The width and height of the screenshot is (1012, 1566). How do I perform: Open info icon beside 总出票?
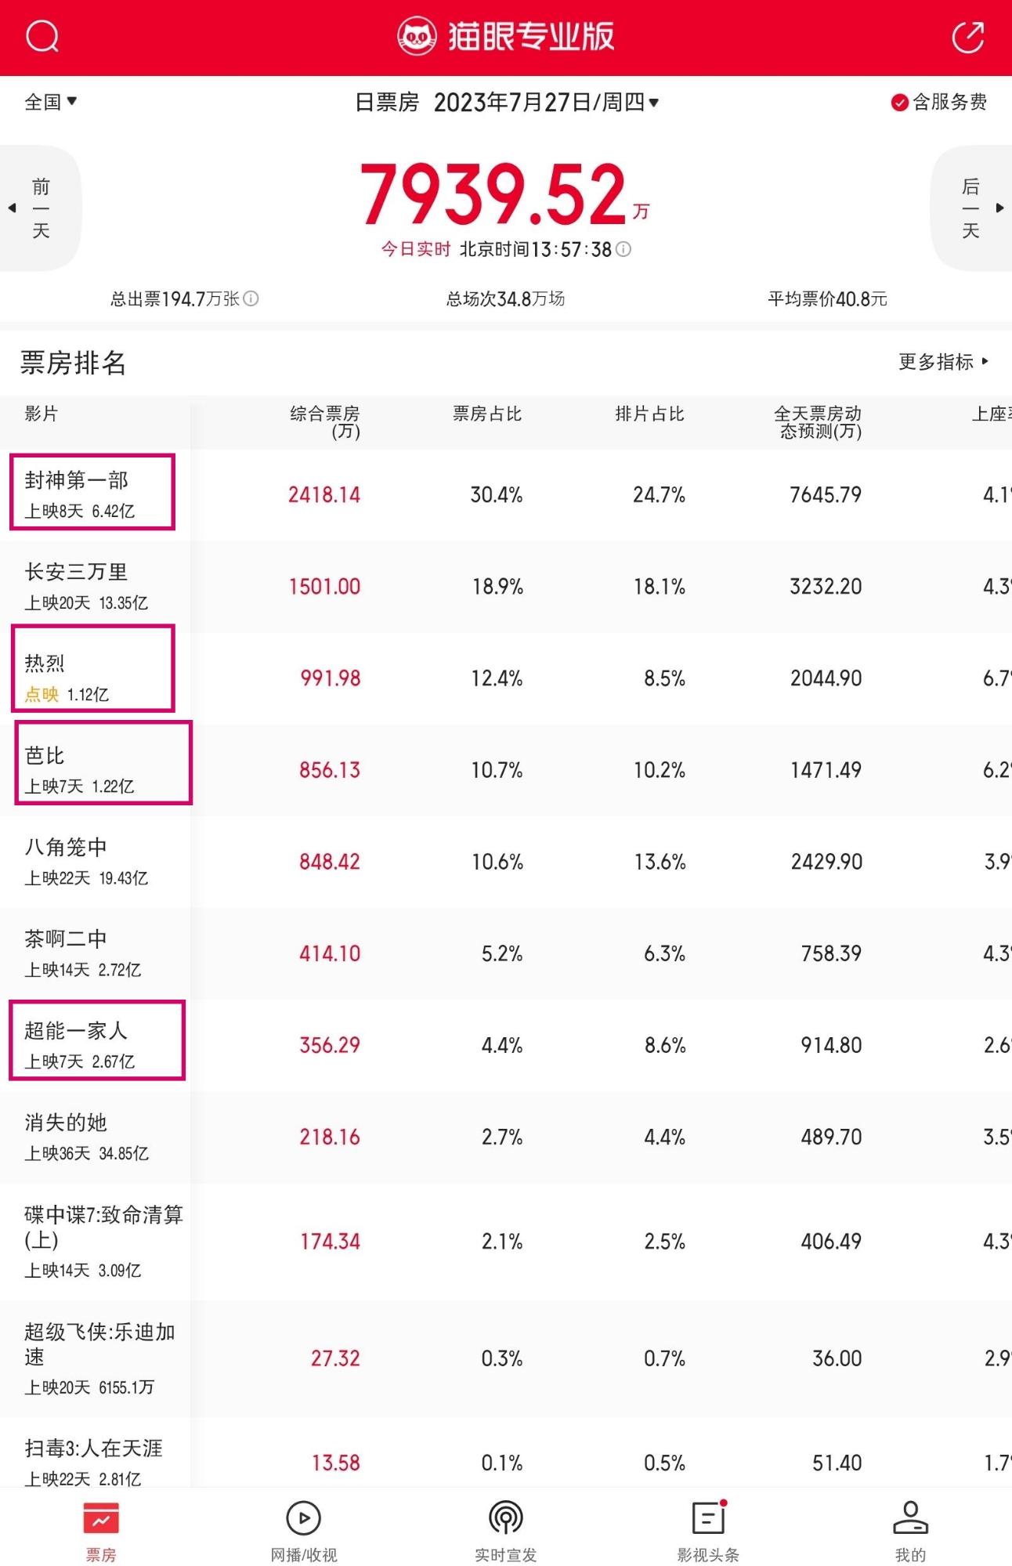251,298
